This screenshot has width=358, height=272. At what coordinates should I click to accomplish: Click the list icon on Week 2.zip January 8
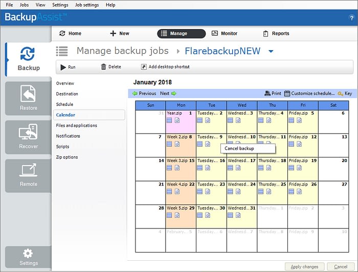169,144
